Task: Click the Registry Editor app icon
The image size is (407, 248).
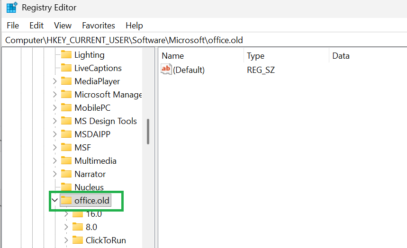Action: click(12, 8)
